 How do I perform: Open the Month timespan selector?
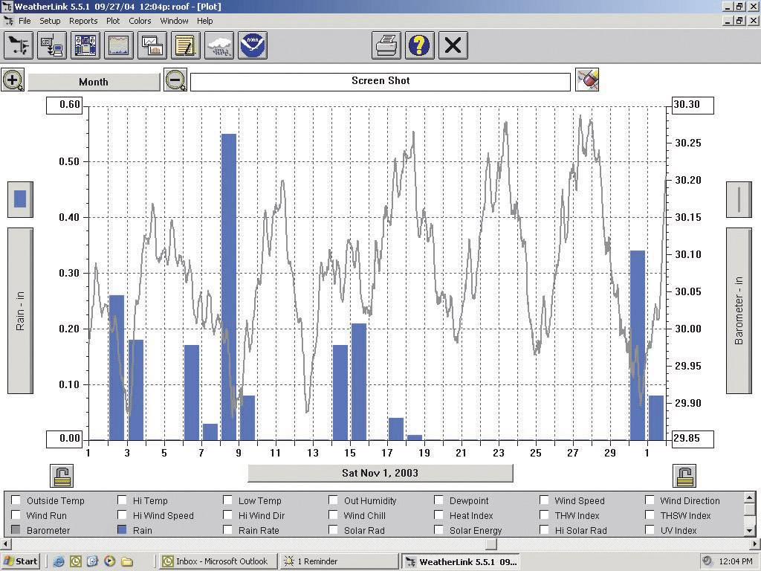(x=93, y=80)
